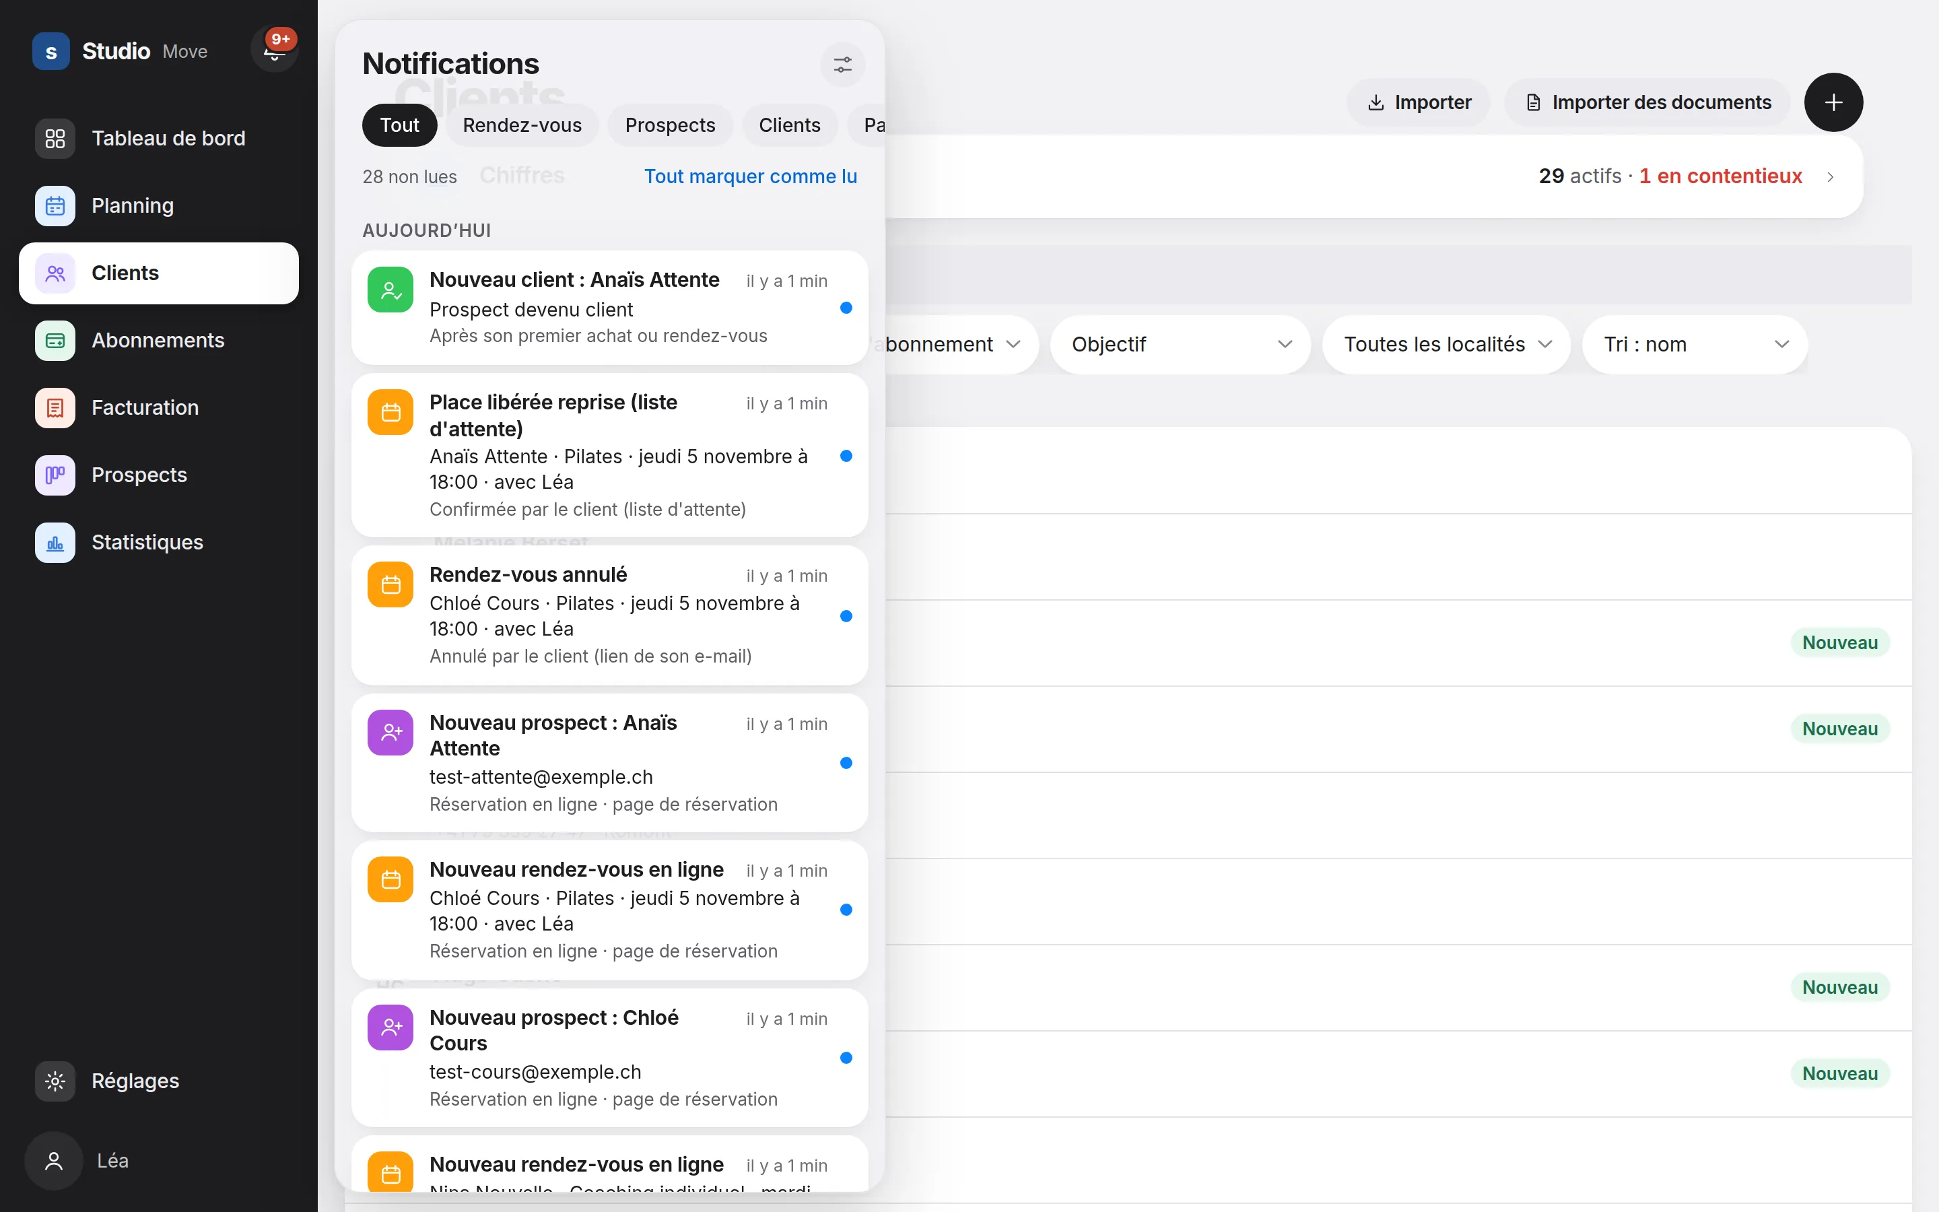1939x1212 pixels.
Task: Click the Prospects kanban icon
Action: pos(55,475)
